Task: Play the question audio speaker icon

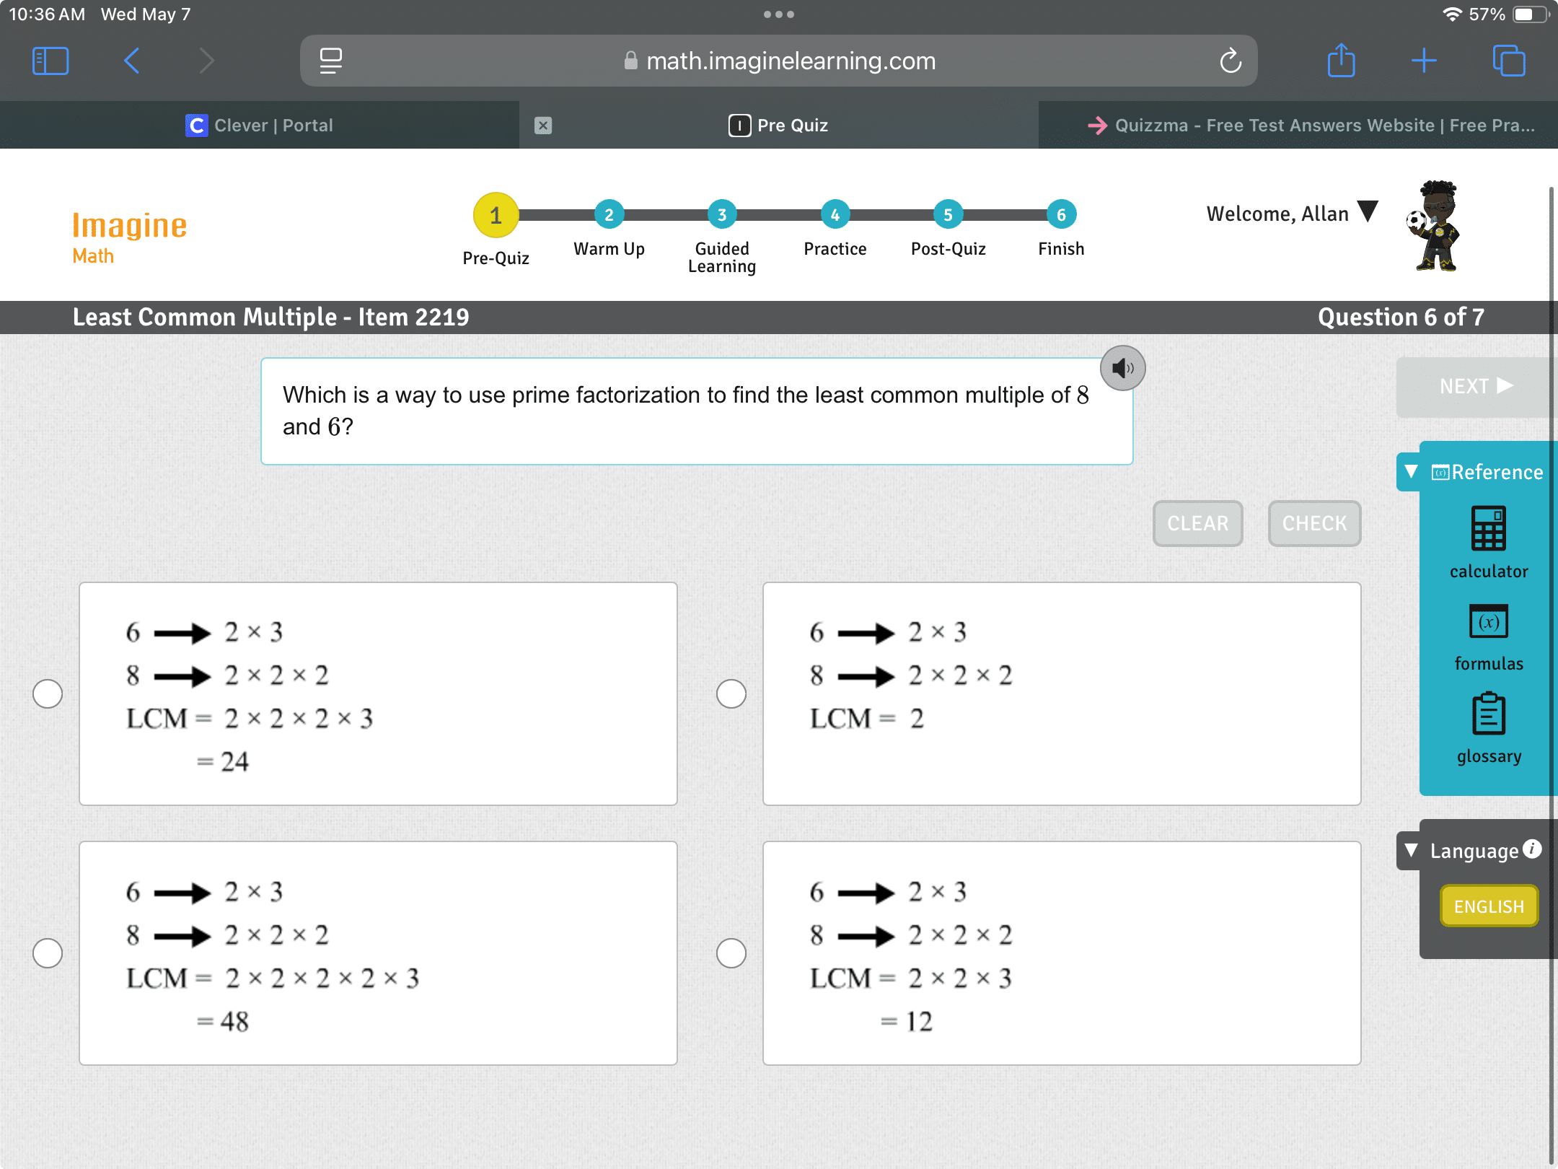Action: click(1122, 368)
